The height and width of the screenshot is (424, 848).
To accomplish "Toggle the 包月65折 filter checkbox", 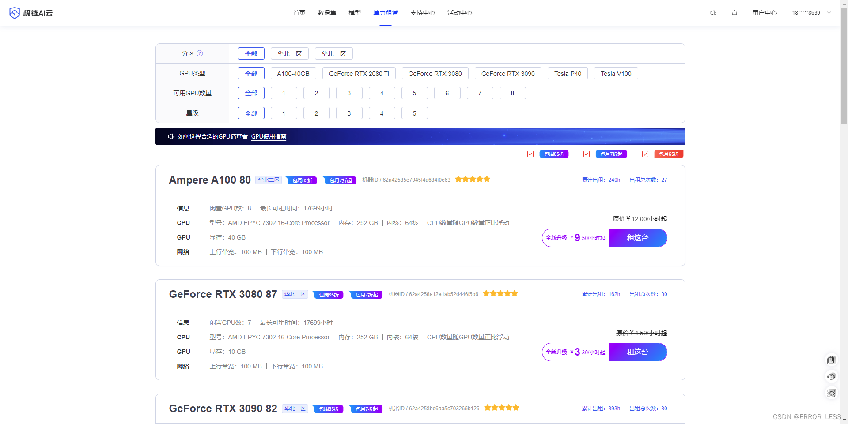I will (645, 154).
